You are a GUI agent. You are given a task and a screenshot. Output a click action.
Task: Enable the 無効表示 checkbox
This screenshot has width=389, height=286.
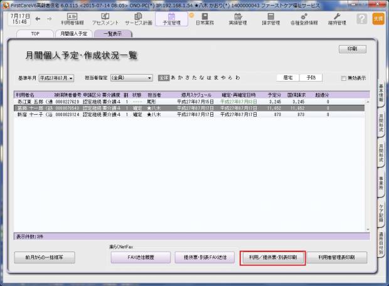coord(343,78)
